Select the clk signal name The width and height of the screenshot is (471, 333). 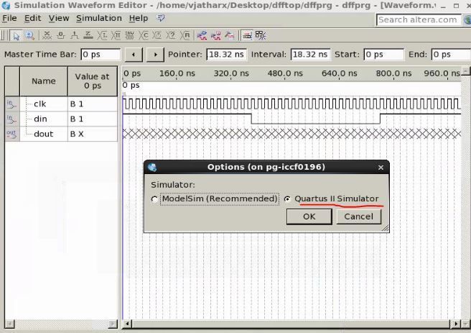(x=40, y=104)
